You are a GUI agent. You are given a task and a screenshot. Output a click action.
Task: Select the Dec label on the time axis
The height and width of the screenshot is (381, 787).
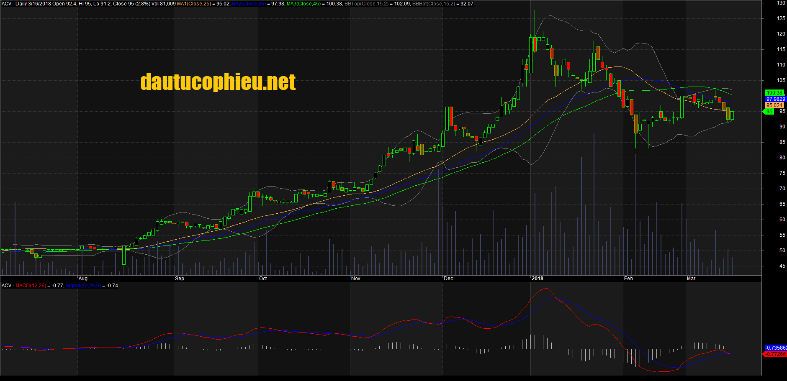click(448, 279)
